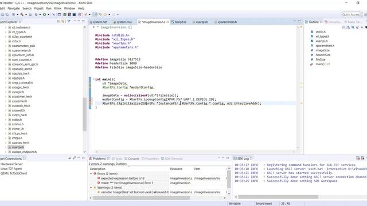The width and height of the screenshot is (367, 206).
Task: Open the Run menu
Action: (49, 8)
